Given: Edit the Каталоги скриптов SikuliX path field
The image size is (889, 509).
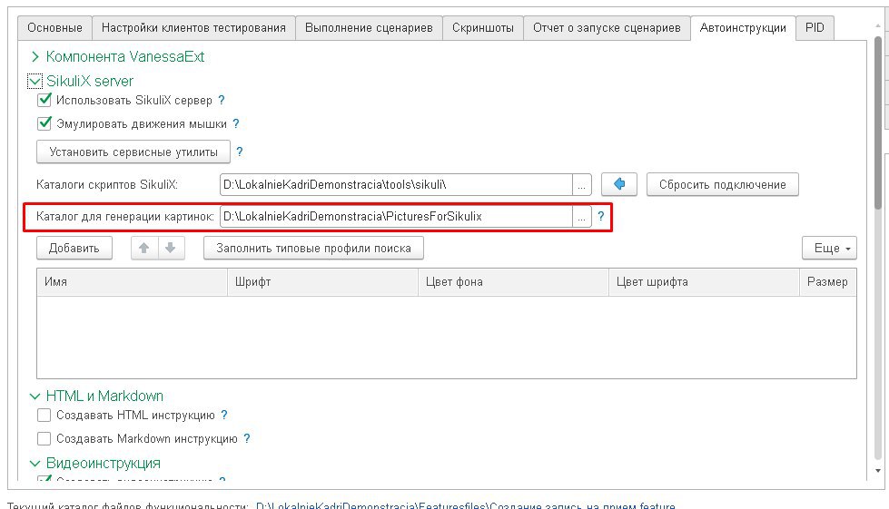Looking at the screenshot, I should [x=396, y=184].
